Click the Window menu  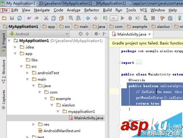[158, 10]
